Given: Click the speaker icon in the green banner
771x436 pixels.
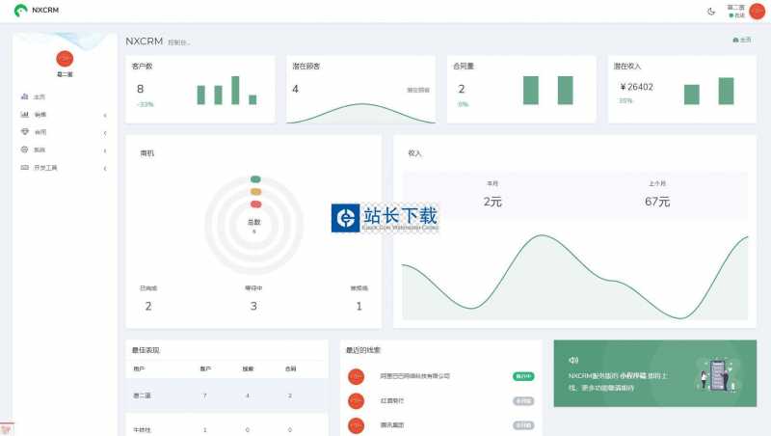Looking at the screenshot, I should (573, 360).
